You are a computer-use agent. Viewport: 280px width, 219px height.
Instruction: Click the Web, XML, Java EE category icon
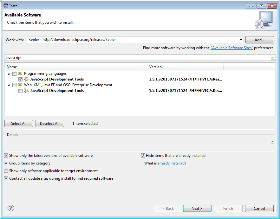click(x=20, y=85)
